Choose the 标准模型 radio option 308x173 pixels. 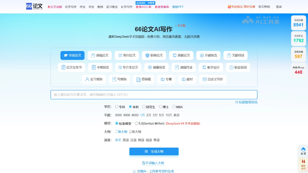click(x=117, y=123)
